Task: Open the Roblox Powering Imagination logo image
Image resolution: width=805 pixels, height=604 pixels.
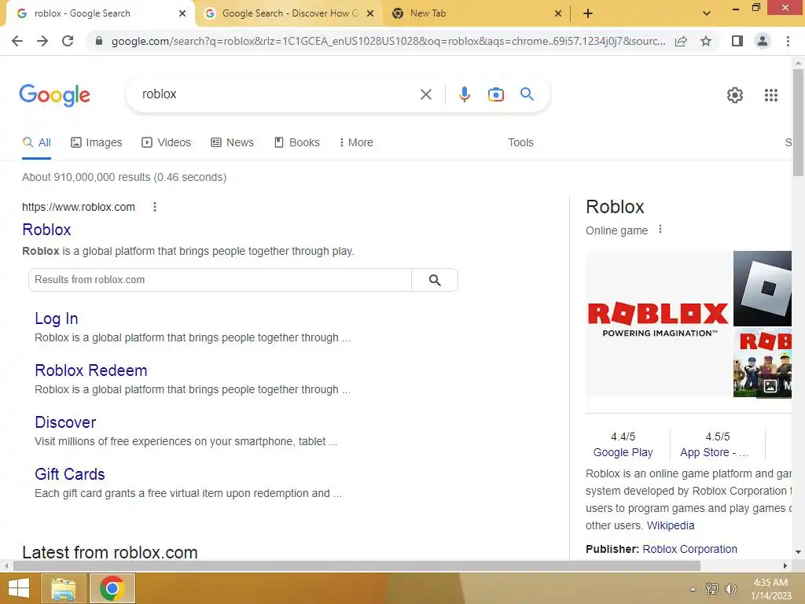Action: click(x=659, y=323)
